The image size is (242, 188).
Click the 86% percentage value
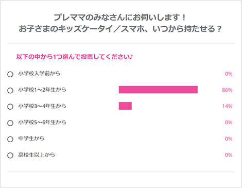(227, 90)
